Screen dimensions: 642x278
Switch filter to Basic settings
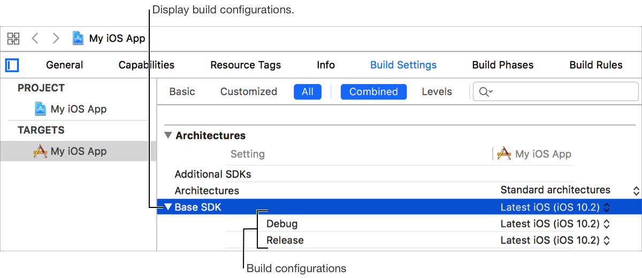click(x=182, y=92)
